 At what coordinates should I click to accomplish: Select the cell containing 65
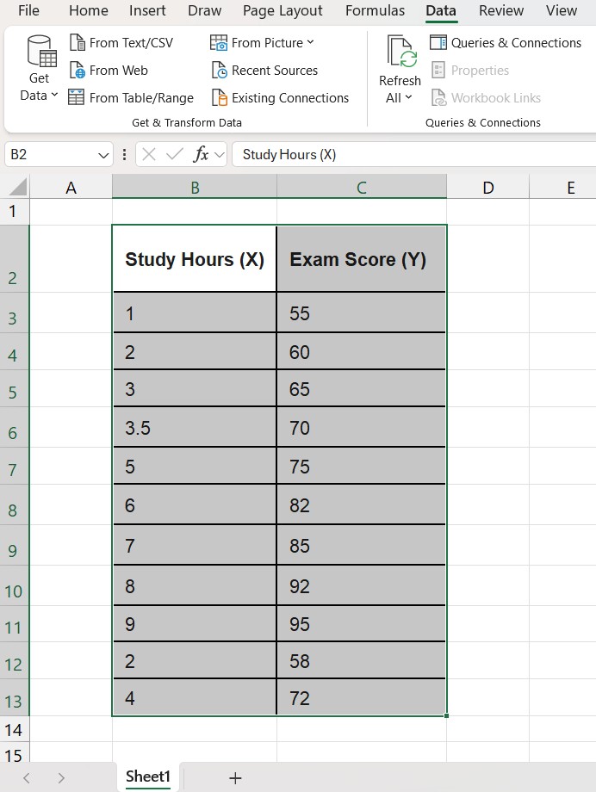click(x=361, y=388)
